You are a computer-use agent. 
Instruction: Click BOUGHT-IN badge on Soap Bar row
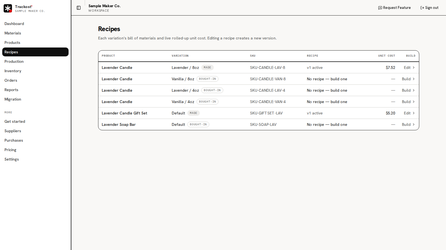198,124
